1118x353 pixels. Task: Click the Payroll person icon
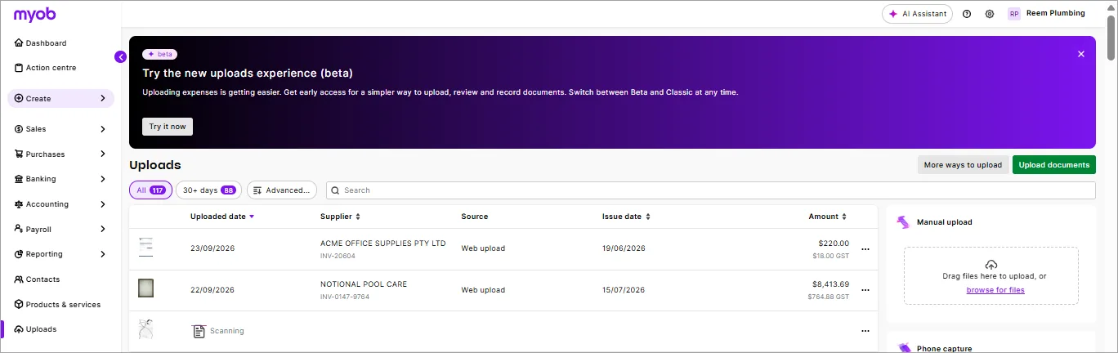pos(19,229)
